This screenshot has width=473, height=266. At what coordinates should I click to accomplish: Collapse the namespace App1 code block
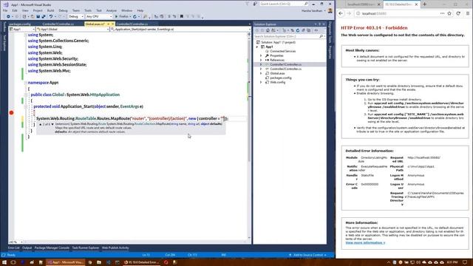coord(26,83)
